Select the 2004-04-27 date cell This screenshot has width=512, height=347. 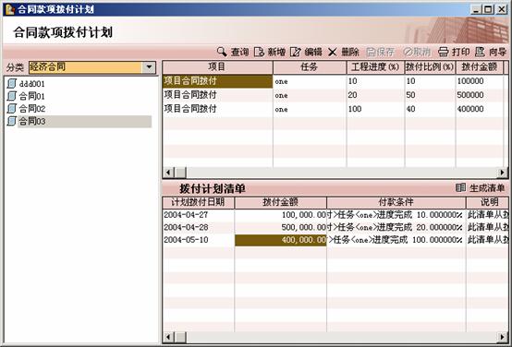(198, 215)
